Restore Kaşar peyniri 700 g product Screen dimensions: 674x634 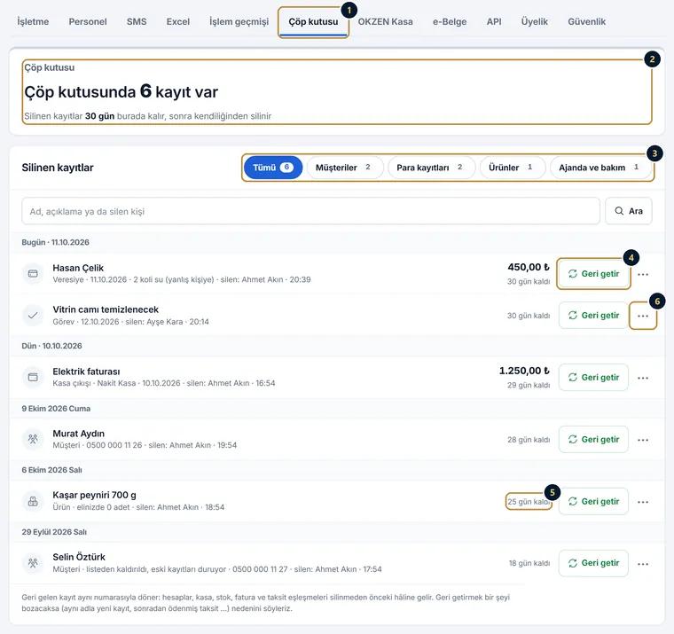click(593, 501)
